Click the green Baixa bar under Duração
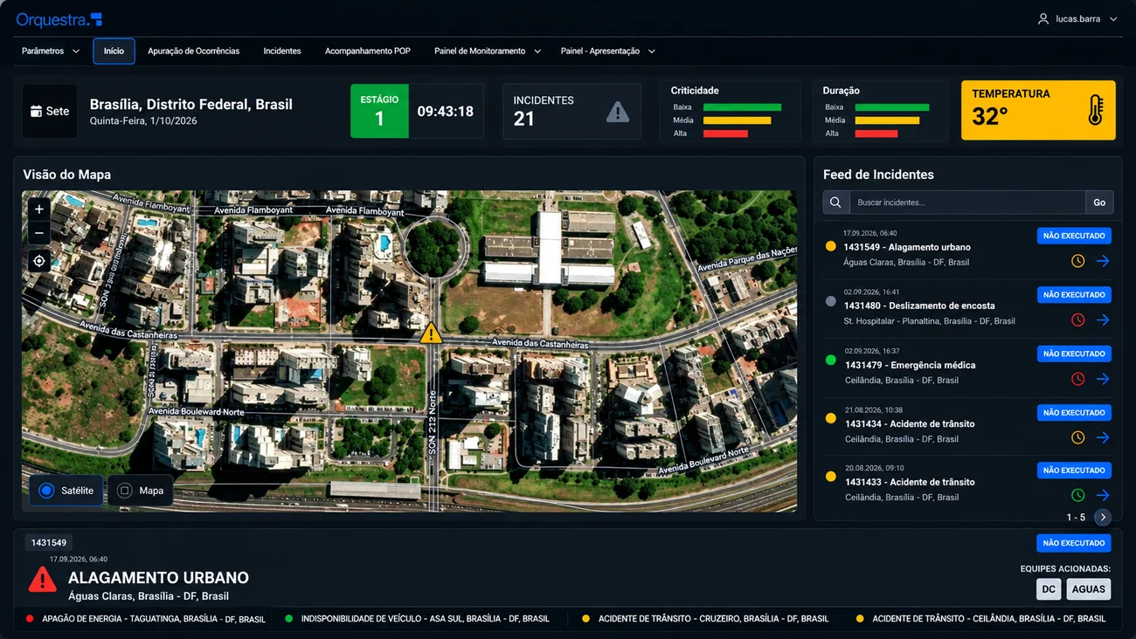 pyautogui.click(x=892, y=107)
